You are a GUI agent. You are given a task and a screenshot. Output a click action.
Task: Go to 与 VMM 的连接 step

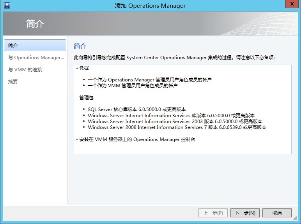click(x=25, y=70)
